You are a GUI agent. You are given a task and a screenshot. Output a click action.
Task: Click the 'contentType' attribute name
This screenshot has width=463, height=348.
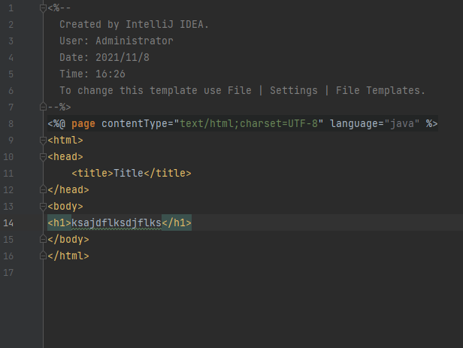pyautogui.click(x=135, y=124)
